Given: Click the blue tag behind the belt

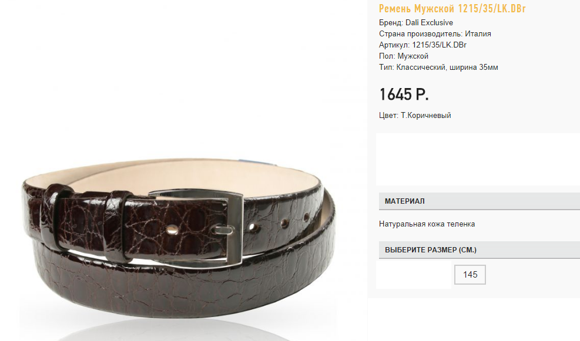Looking at the screenshot, I should click(x=255, y=163).
